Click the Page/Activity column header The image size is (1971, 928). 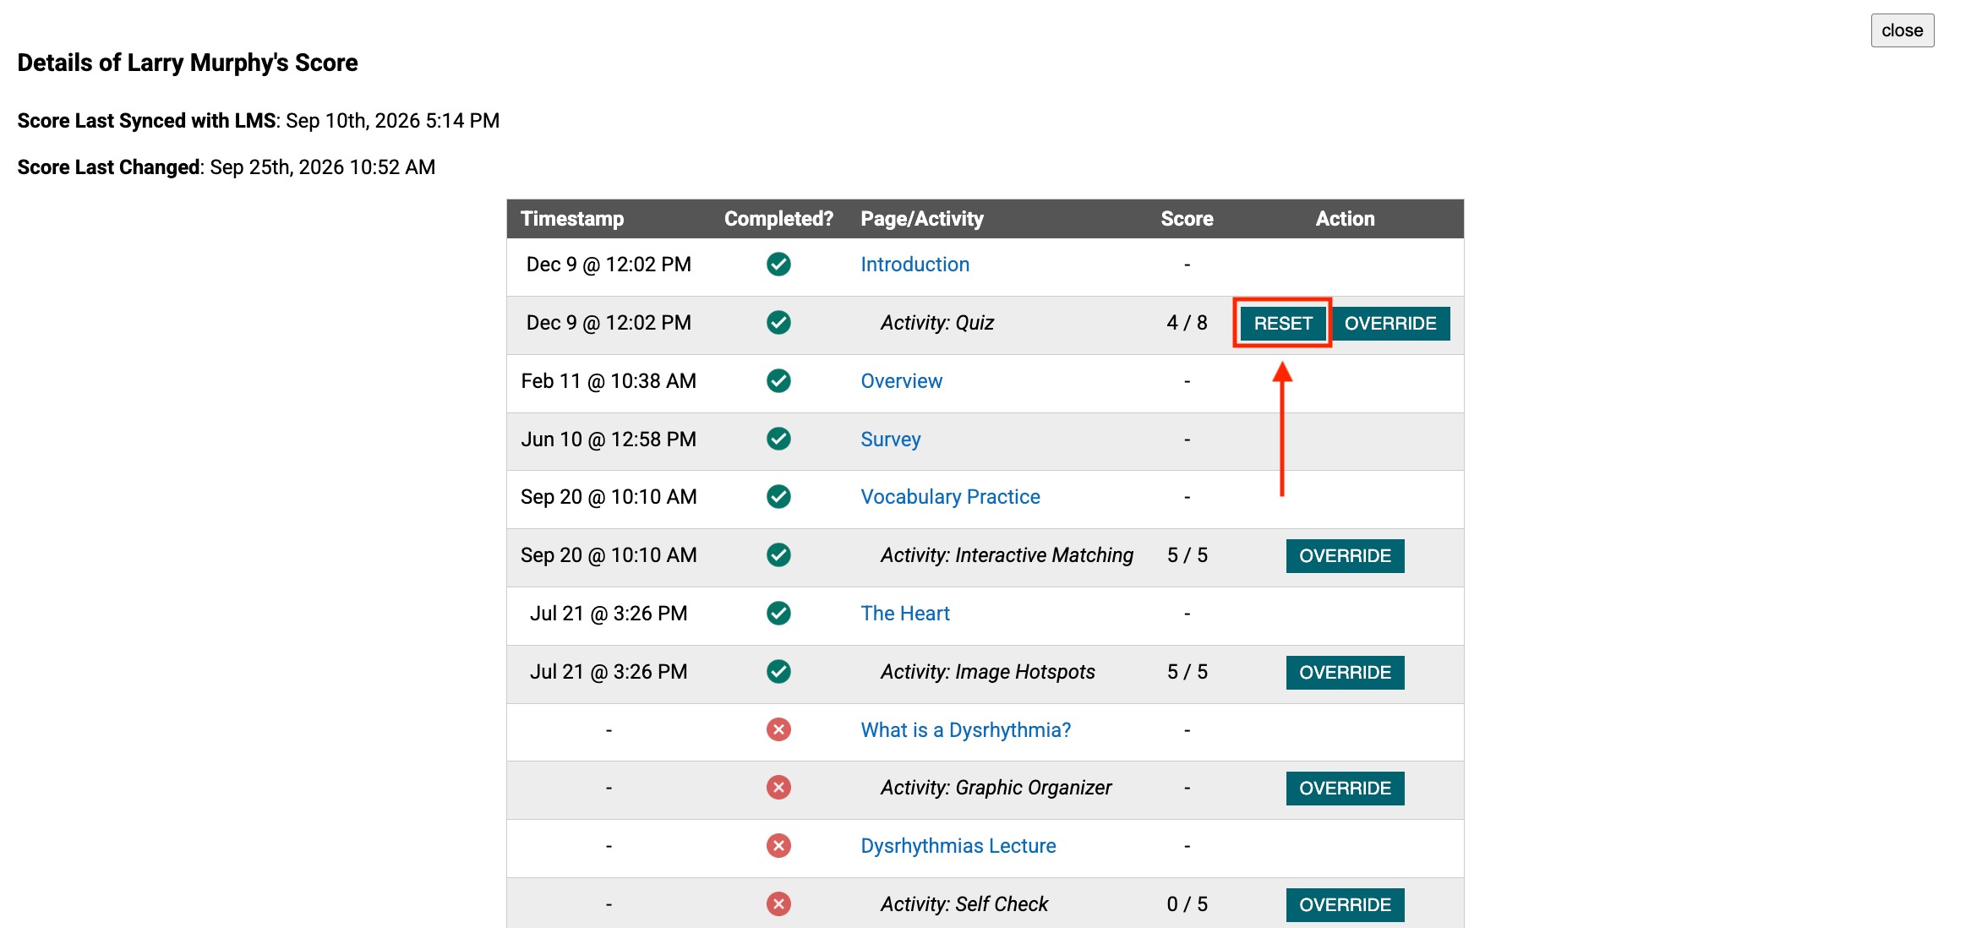pyautogui.click(x=922, y=219)
